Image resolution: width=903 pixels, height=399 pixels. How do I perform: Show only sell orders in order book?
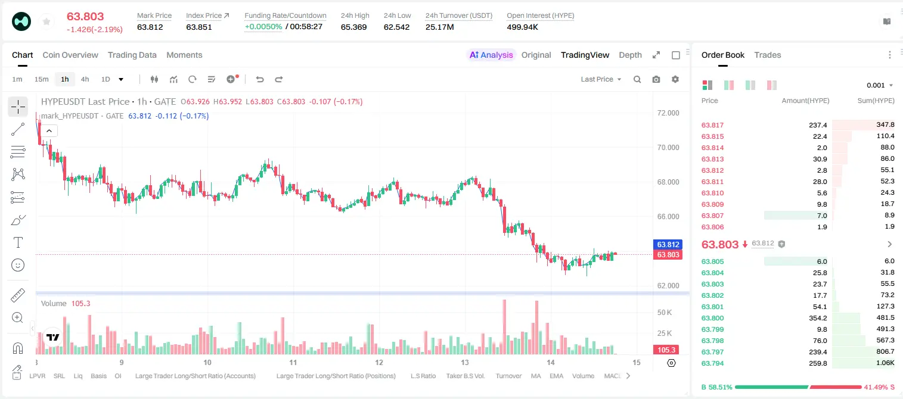point(772,85)
